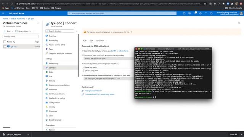This screenshot has width=244, height=137.
Task: Open the download options for tyk-poc_key.pem
Action: click(28, 134)
